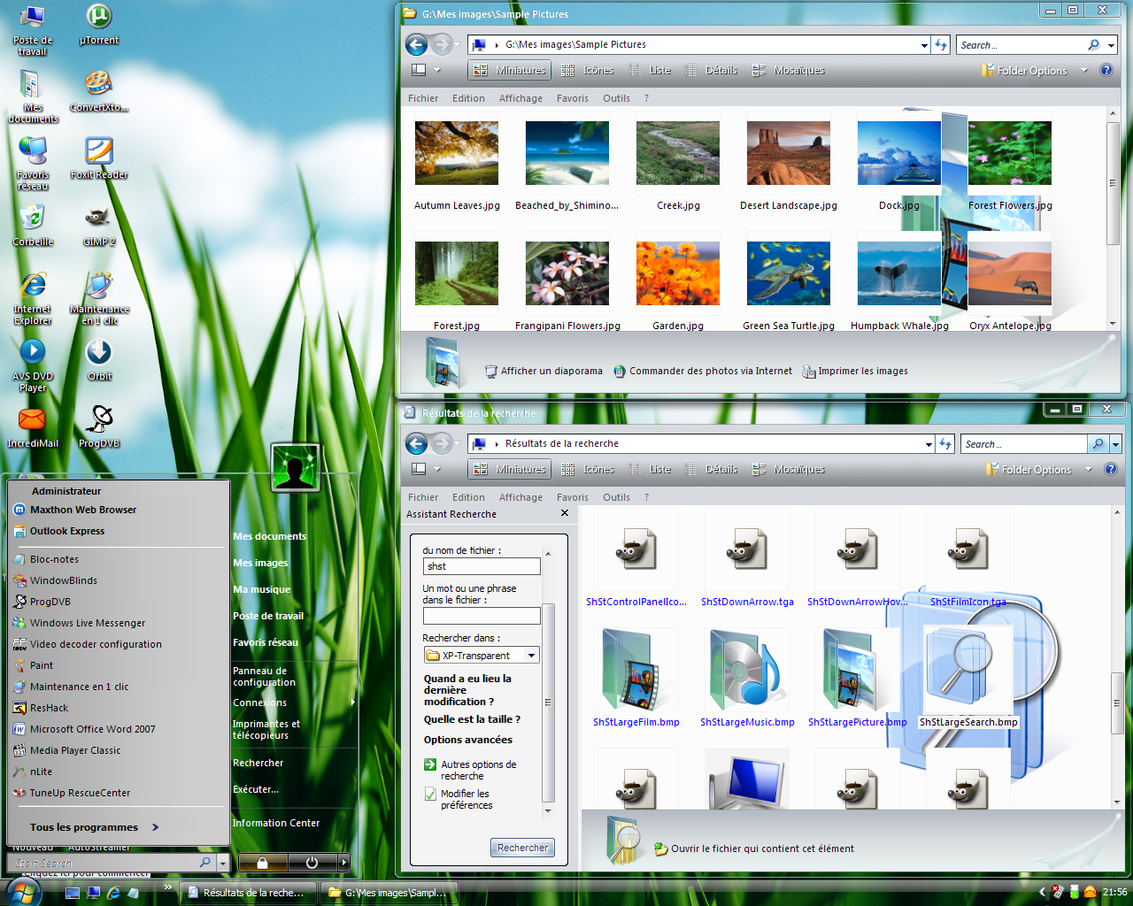Open Poste de travail desktop icon
1133x906 pixels.
tap(33, 30)
